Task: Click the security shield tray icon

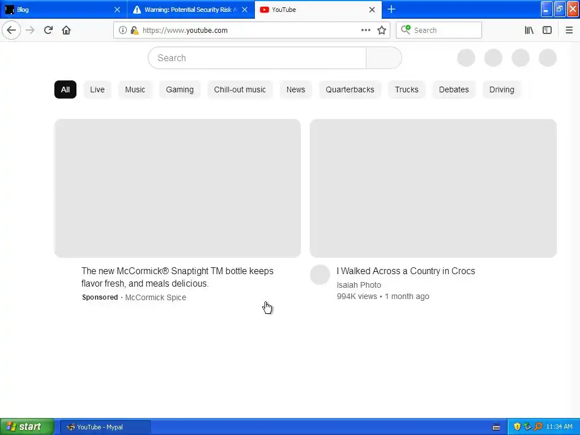Action: (517, 427)
